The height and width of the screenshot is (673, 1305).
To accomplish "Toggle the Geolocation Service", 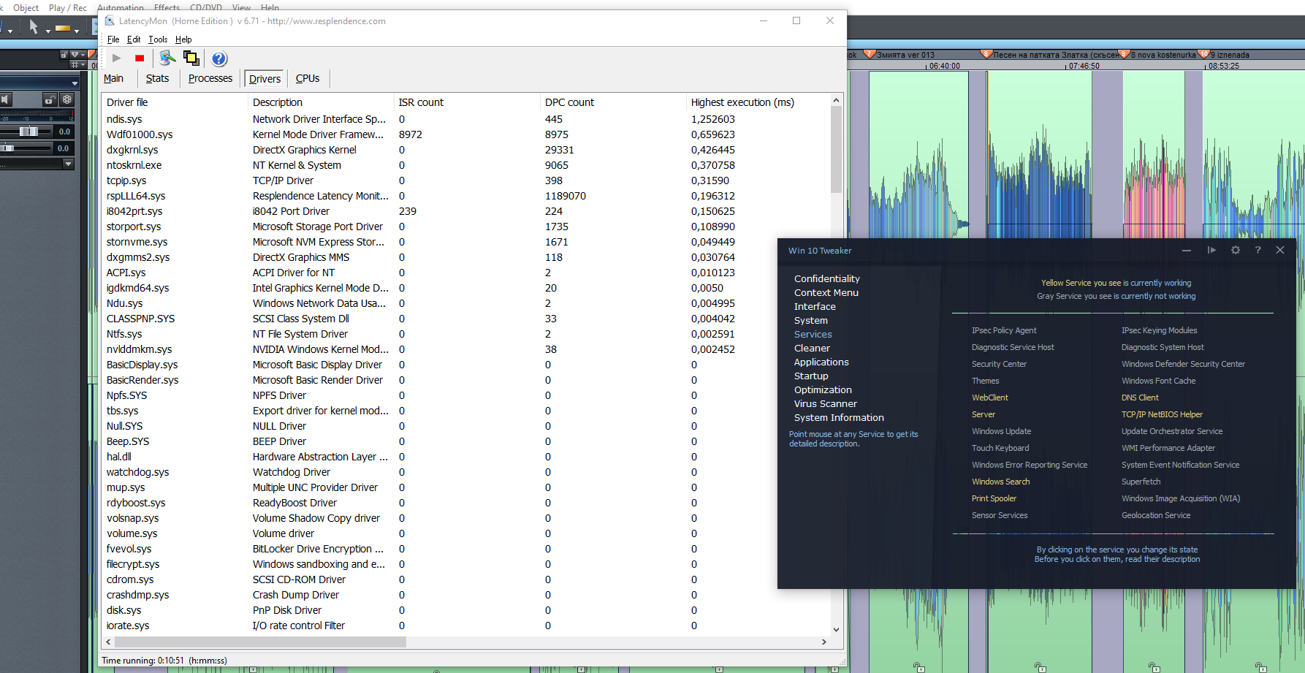I will 1156,515.
